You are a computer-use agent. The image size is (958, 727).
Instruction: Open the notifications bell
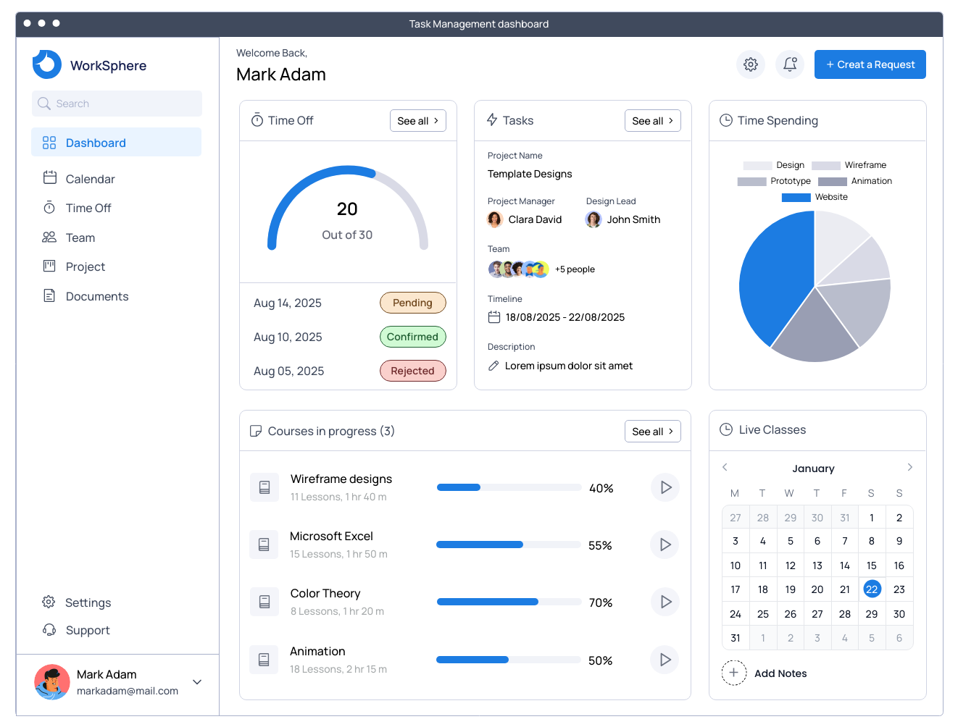pos(790,64)
